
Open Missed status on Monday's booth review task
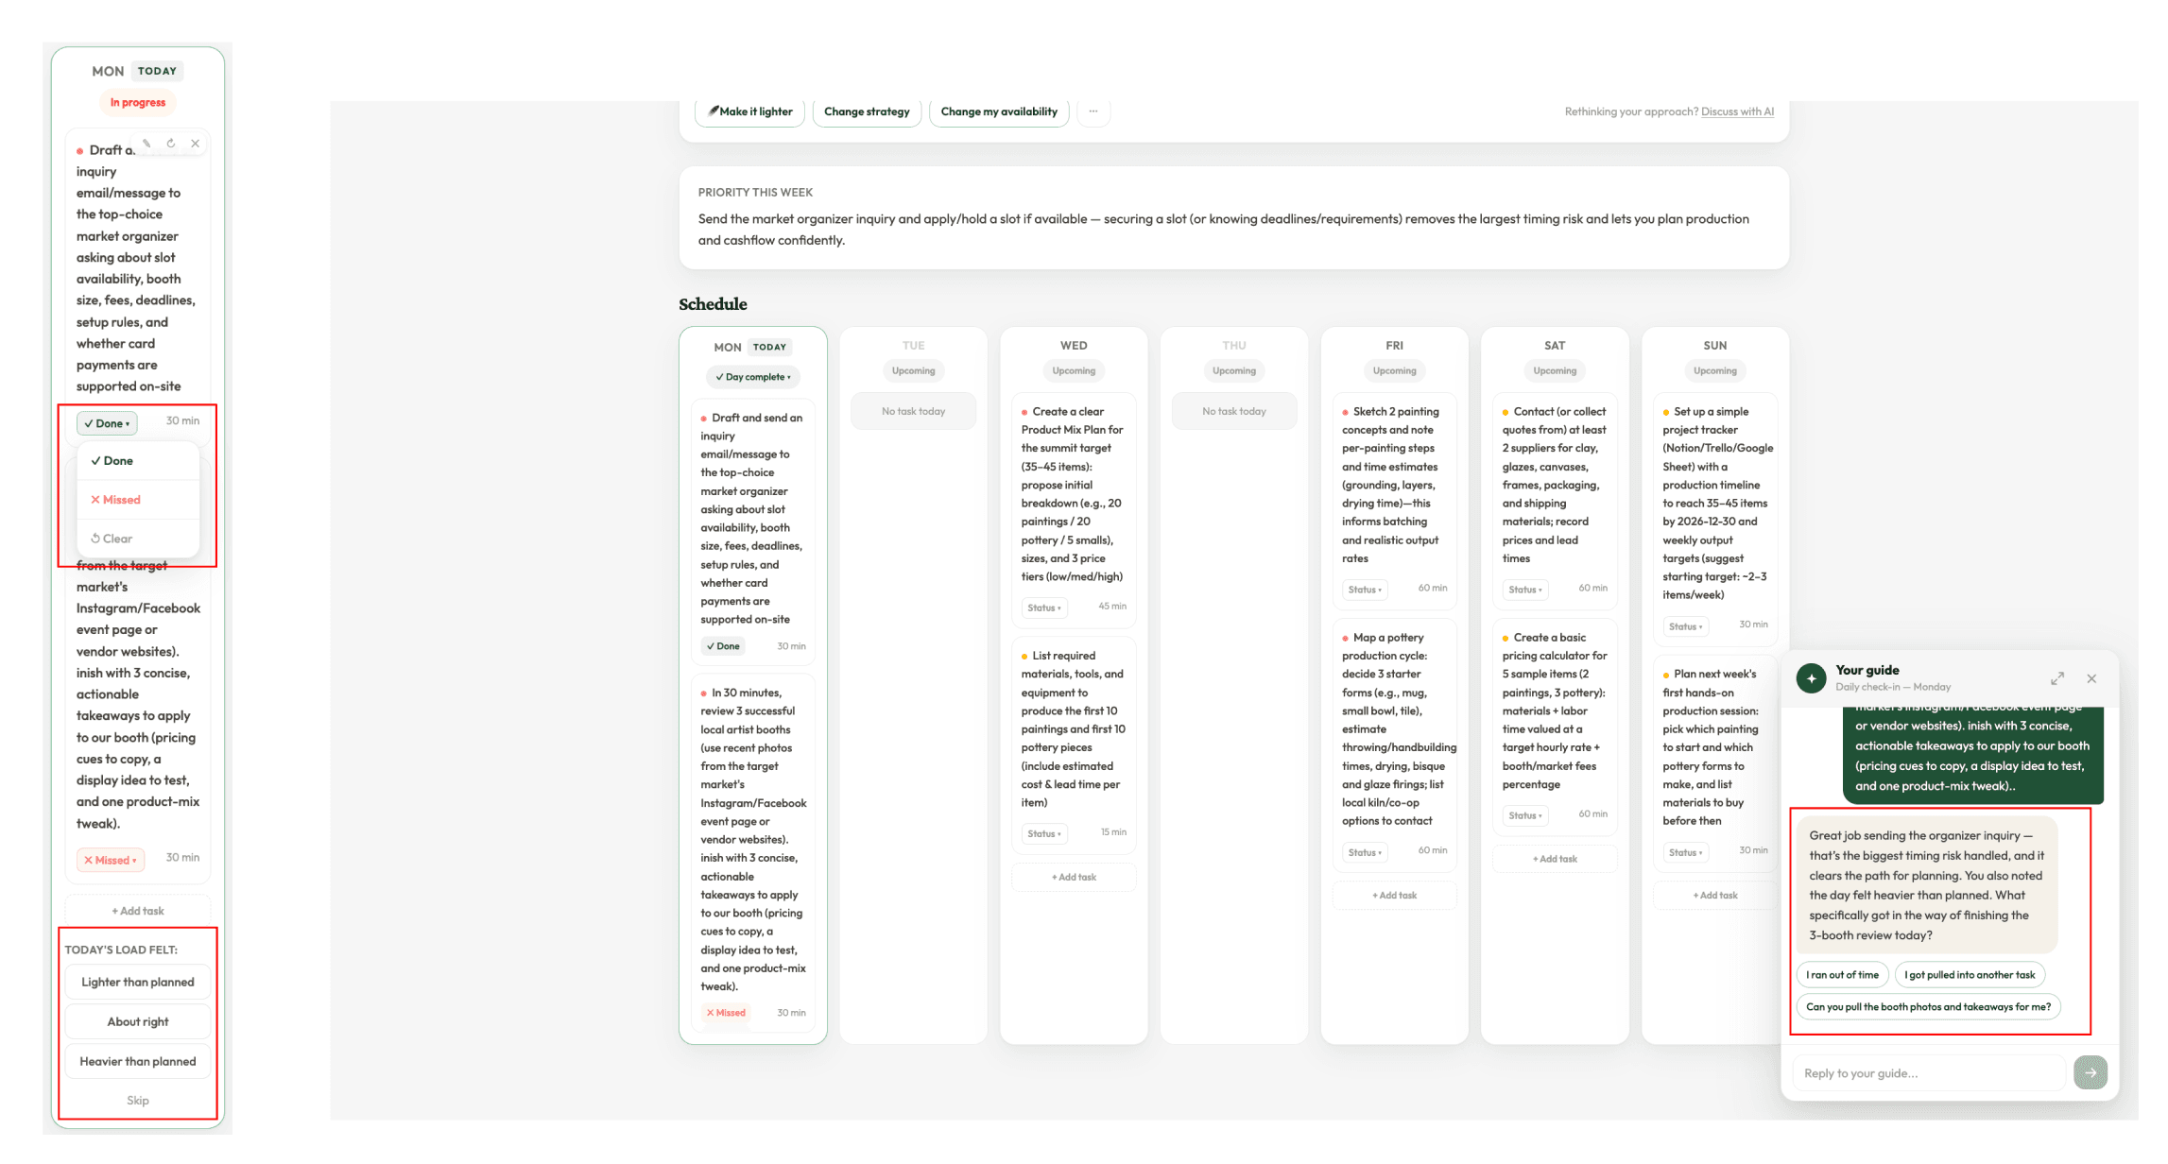726,1013
